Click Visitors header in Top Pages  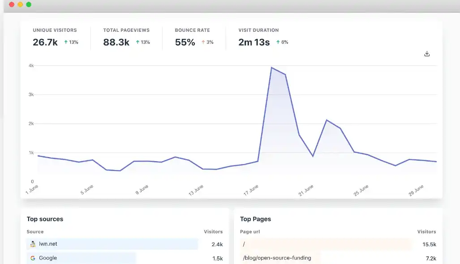pyautogui.click(x=427, y=231)
